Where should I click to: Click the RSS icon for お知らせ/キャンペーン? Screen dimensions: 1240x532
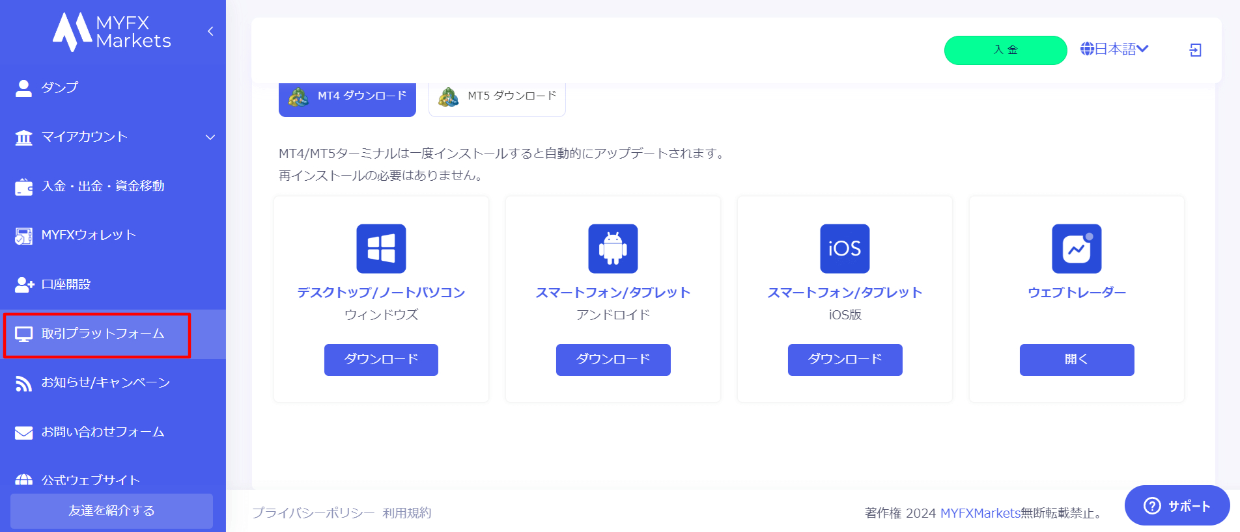point(23,384)
